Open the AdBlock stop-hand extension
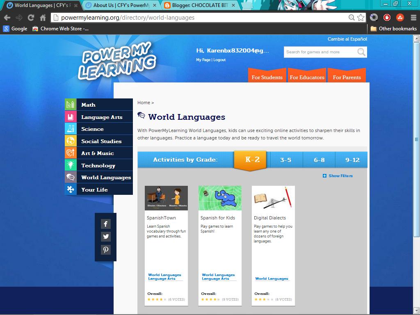 pyautogui.click(x=387, y=18)
